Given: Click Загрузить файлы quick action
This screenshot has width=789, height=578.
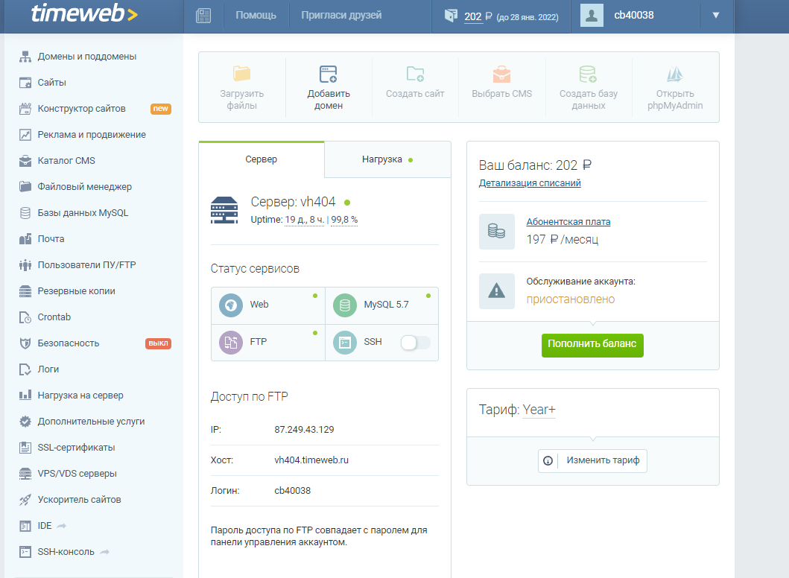Looking at the screenshot, I should coord(242,88).
